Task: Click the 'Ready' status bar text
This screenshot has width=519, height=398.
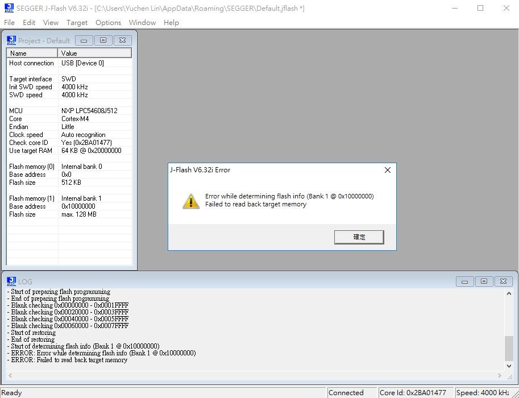Action: [11, 393]
